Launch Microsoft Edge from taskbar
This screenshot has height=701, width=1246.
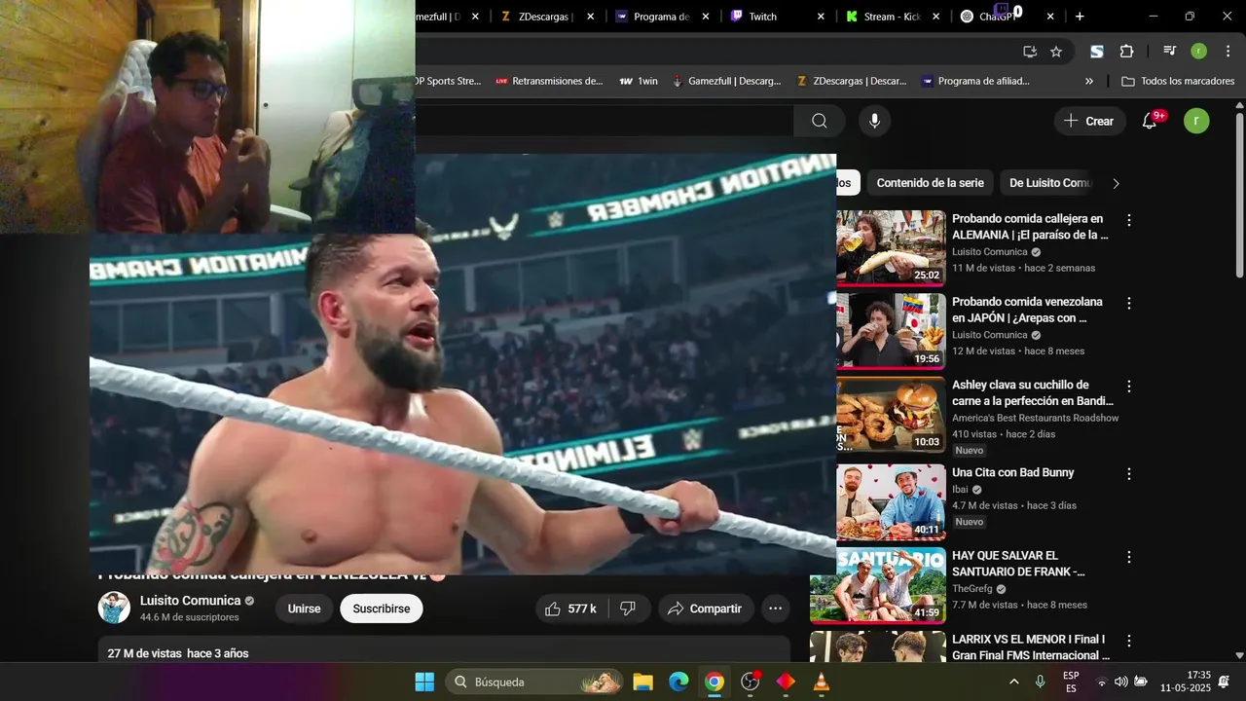click(x=678, y=682)
